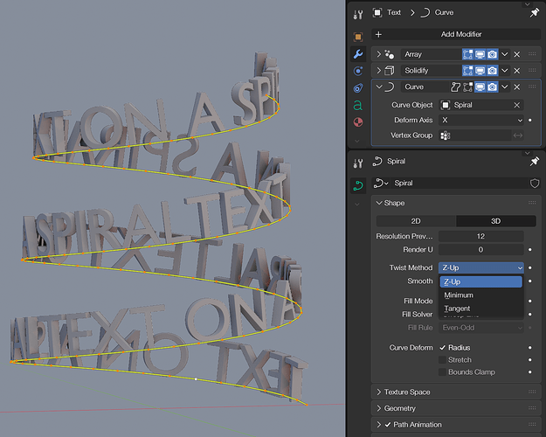Animate the Twist Method property dot
The width and height of the screenshot is (546, 437).
(530, 268)
